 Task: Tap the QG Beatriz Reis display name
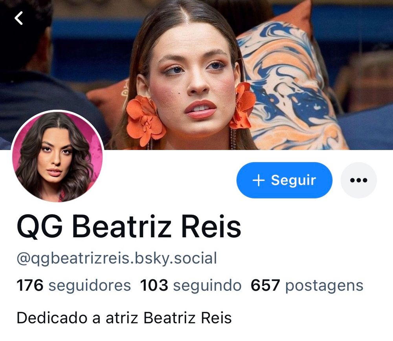(x=129, y=227)
